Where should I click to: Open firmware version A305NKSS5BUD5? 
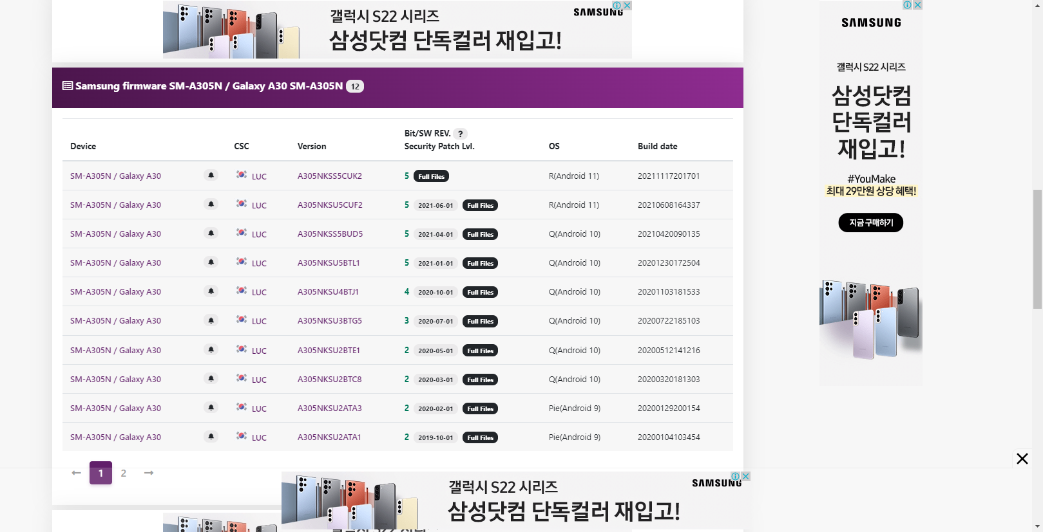[x=330, y=234]
